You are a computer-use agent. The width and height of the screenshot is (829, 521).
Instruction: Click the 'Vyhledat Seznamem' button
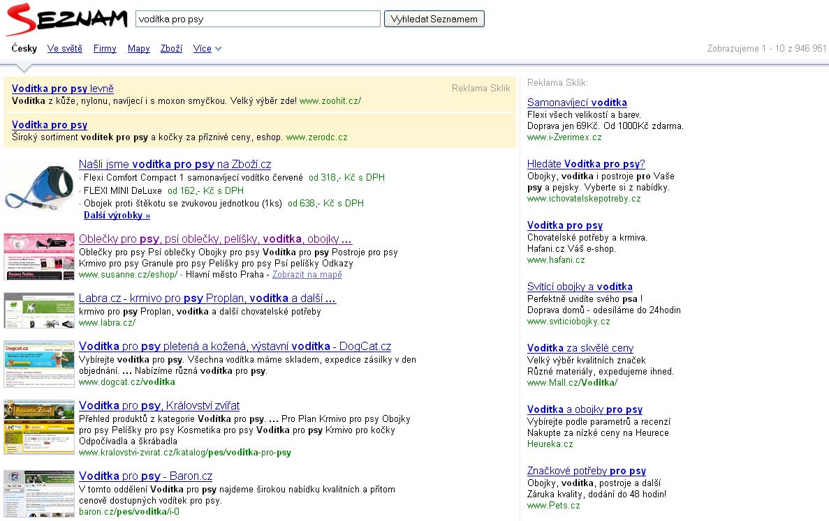pos(434,19)
